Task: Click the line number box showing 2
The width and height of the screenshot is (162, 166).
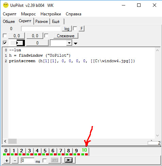Action: point(154,143)
